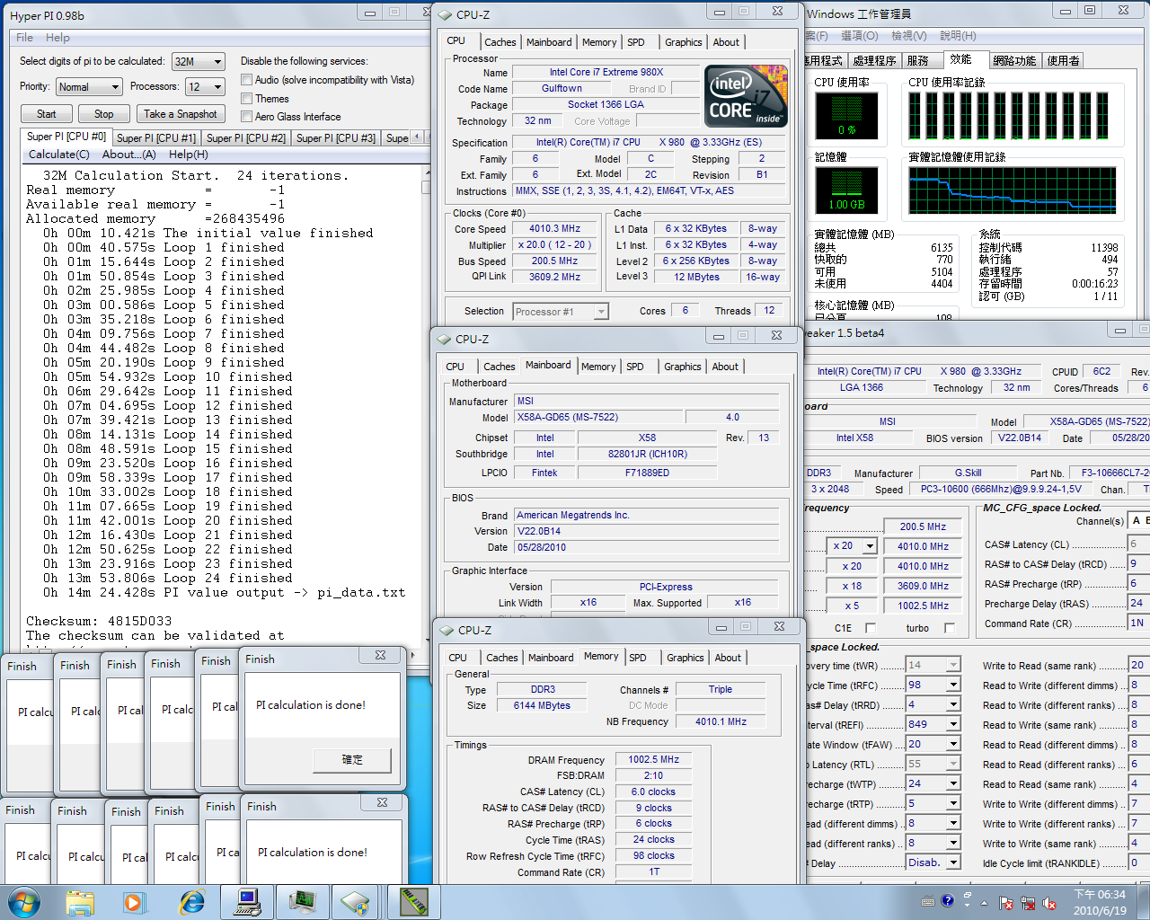
Task: Click the Command Rate field 1N
Action: pos(1137,624)
